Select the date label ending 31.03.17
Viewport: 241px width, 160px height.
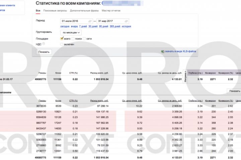[x=6, y=79]
